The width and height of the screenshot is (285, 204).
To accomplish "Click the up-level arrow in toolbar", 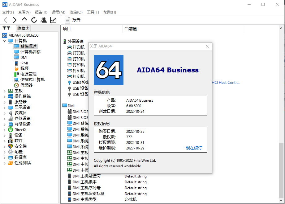I will (x=24, y=19).
